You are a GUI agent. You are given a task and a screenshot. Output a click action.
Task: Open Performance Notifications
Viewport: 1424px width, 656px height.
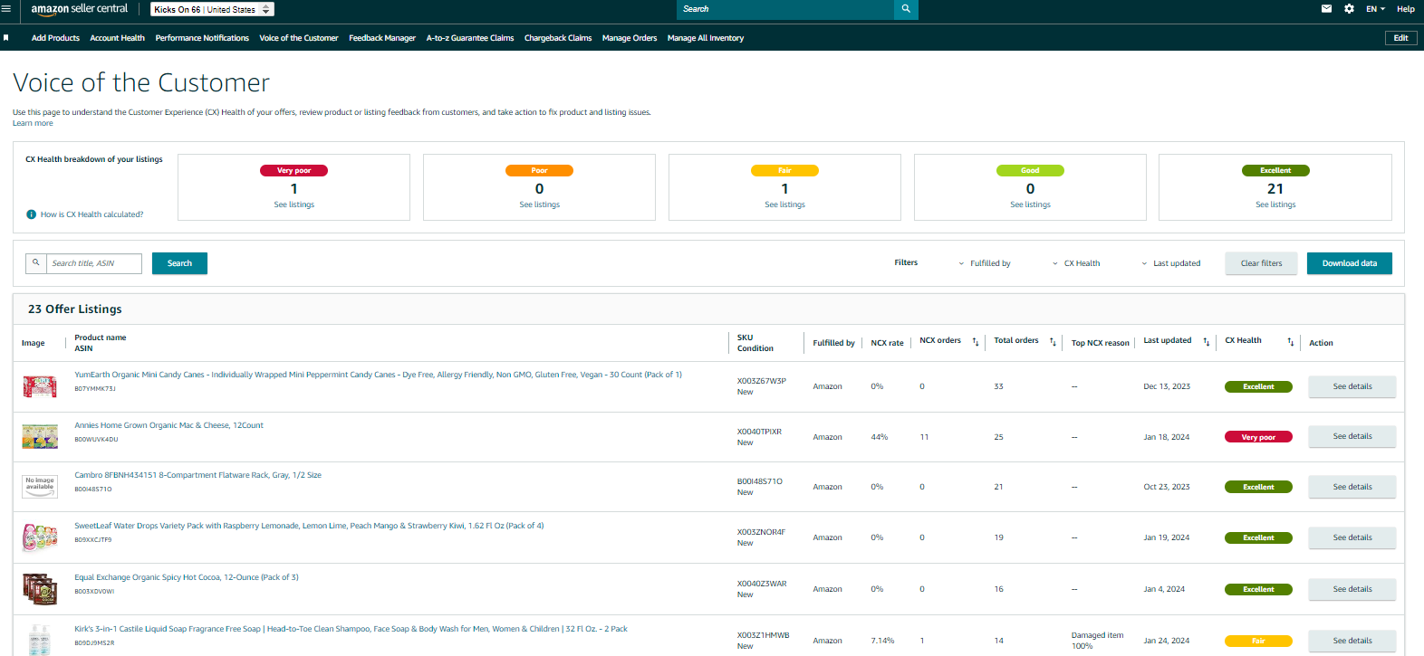[202, 38]
